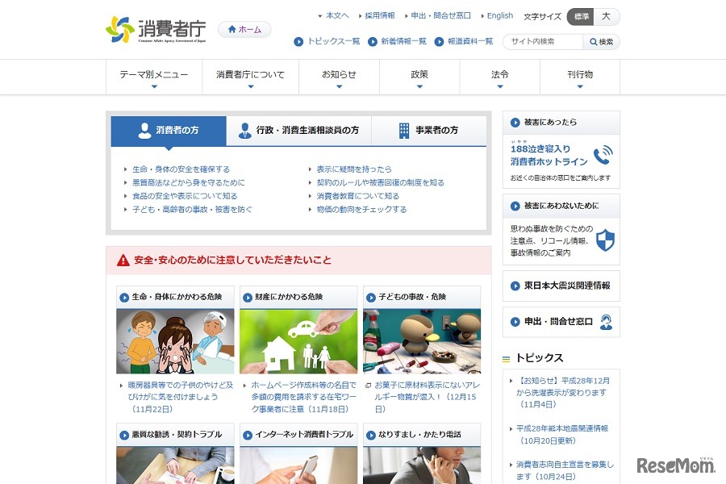
Task: Click the 消費者庁 pinwheel logo
Action: [x=119, y=28]
